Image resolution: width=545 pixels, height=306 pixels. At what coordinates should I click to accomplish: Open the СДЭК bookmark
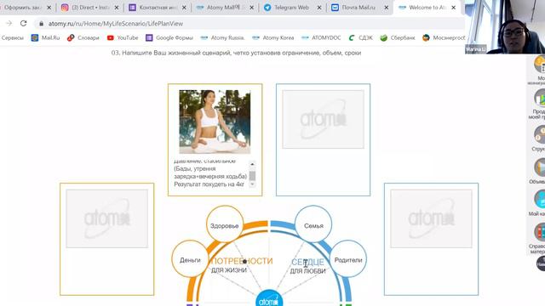tap(360, 37)
